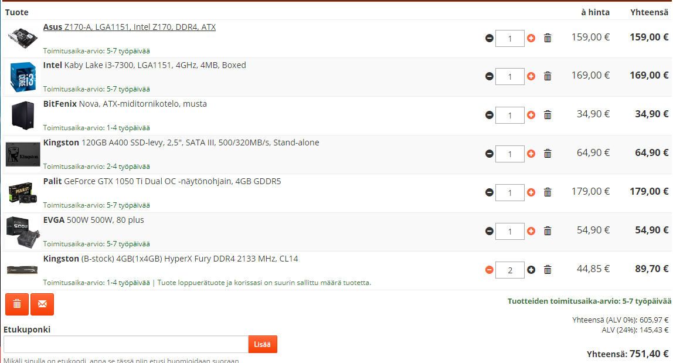Click the Intel Core i3 box image

[x=23, y=77]
